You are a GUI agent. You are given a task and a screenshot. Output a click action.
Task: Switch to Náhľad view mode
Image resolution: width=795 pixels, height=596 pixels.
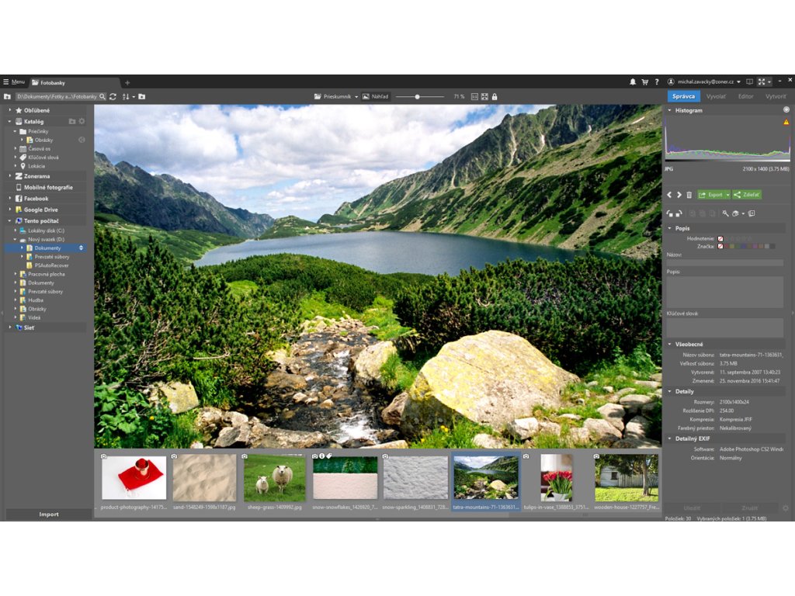375,97
